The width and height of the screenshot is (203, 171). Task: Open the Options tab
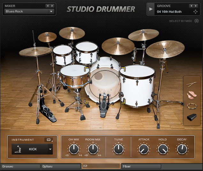coord(61,166)
